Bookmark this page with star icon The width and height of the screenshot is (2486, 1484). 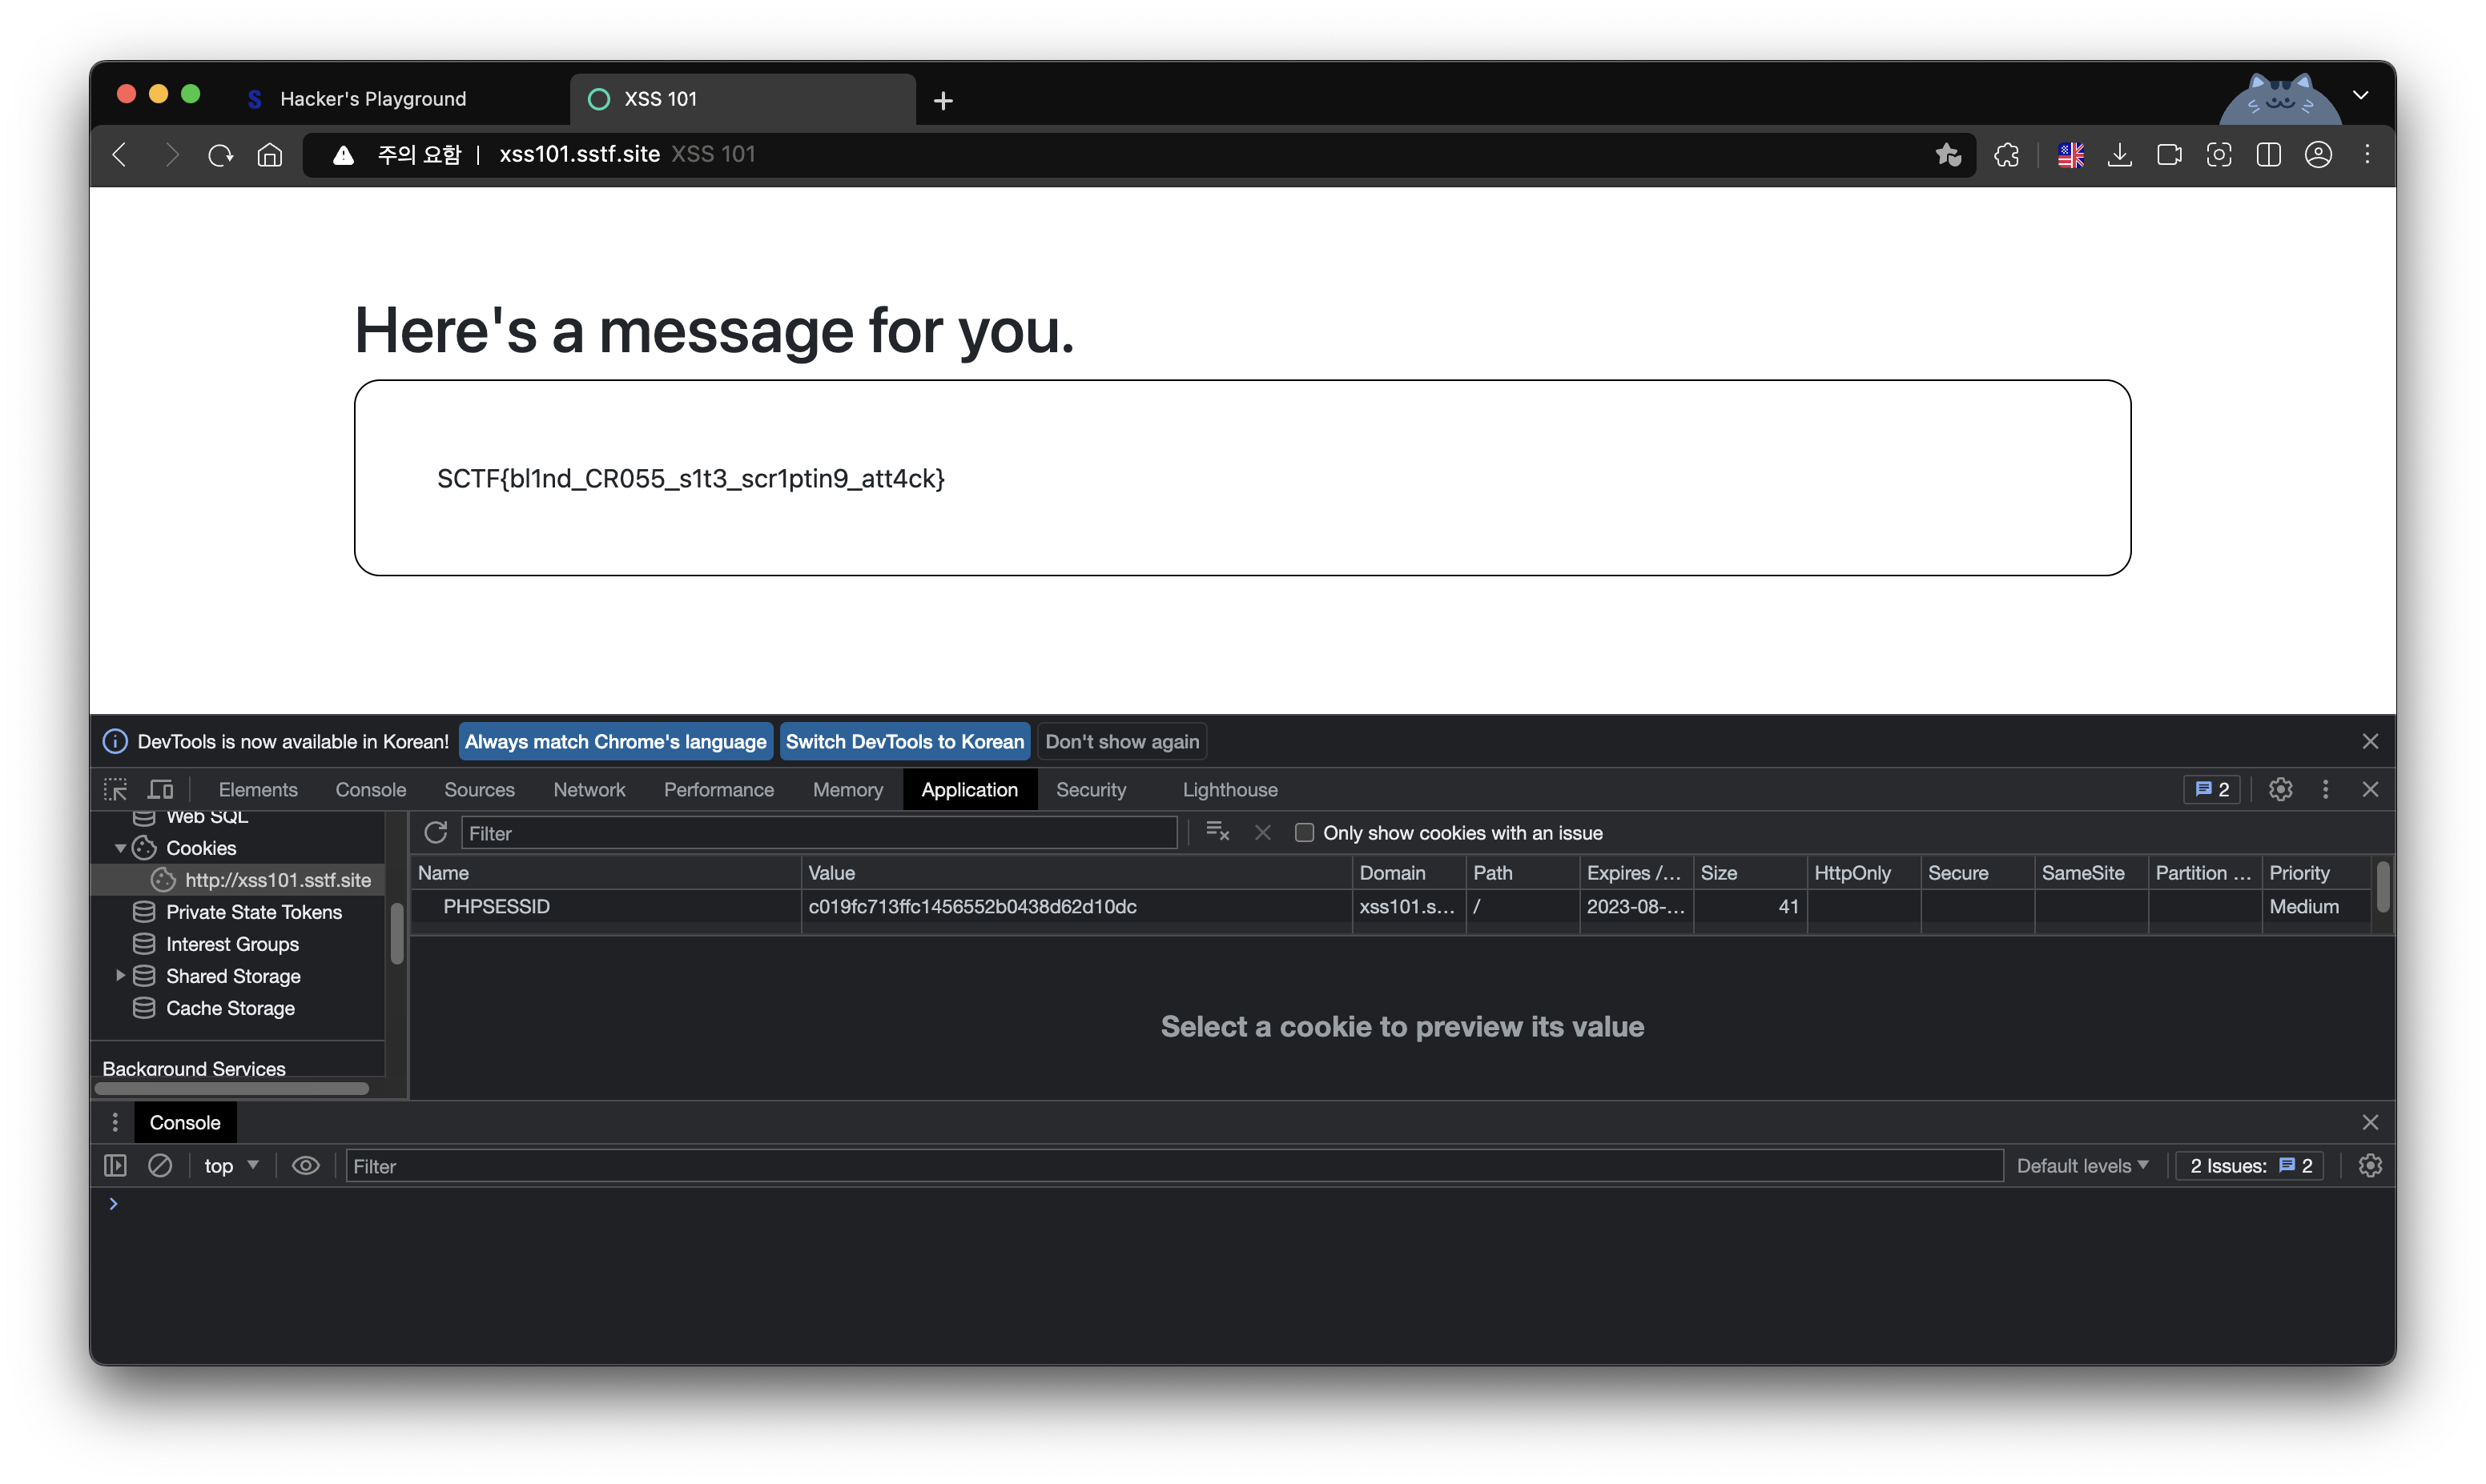(x=1947, y=155)
